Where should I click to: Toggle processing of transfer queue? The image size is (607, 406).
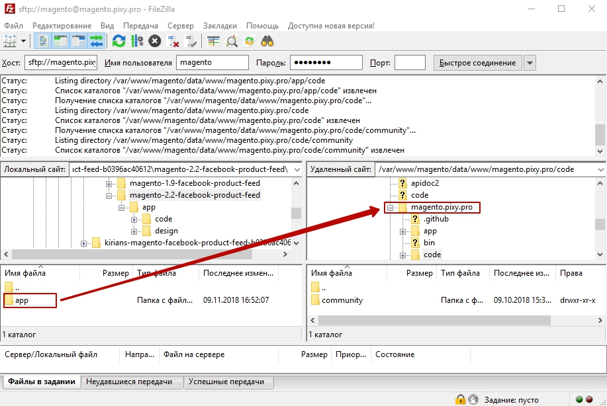(x=136, y=41)
